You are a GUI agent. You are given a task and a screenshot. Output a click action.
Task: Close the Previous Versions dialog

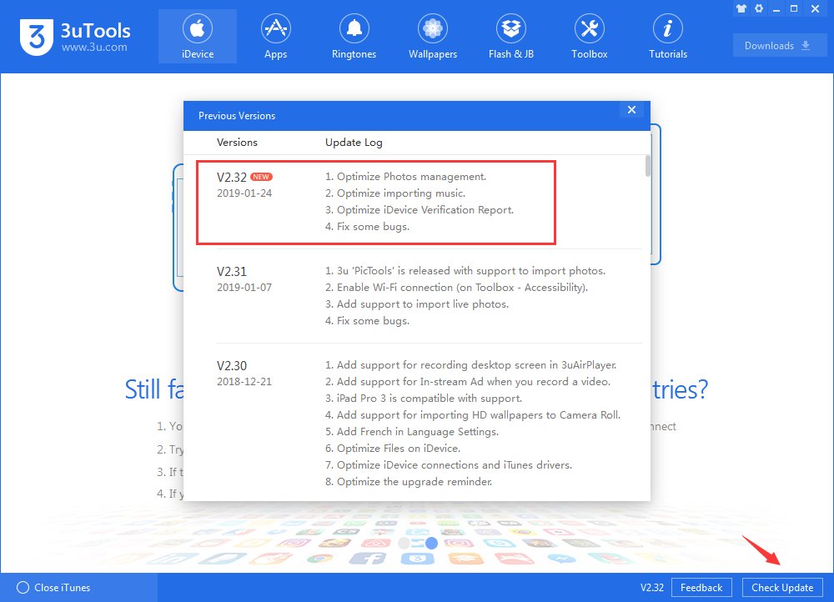tap(631, 109)
